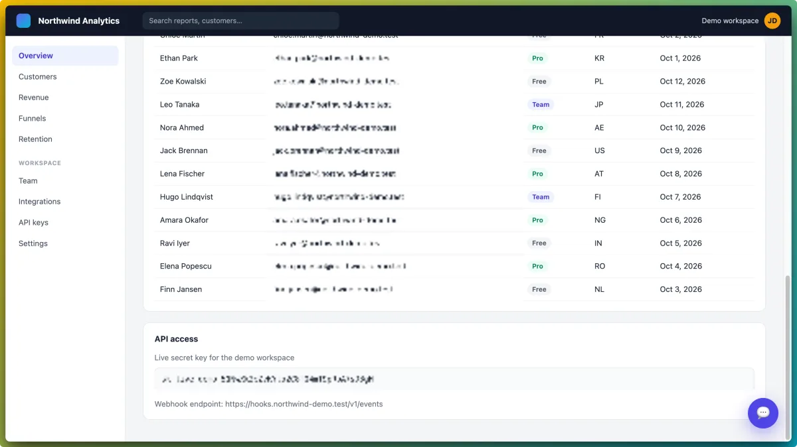Focus the search reports field
Screen dimensions: 797x447
click(x=240, y=21)
